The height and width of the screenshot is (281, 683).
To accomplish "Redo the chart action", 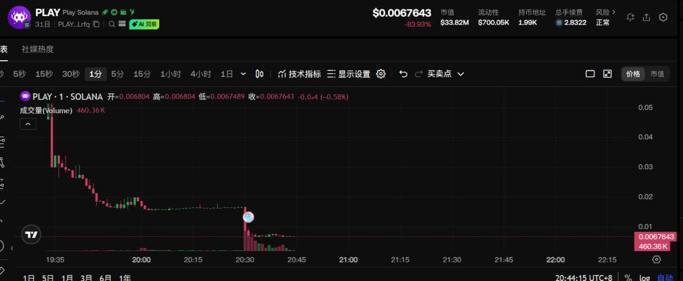I will point(419,74).
